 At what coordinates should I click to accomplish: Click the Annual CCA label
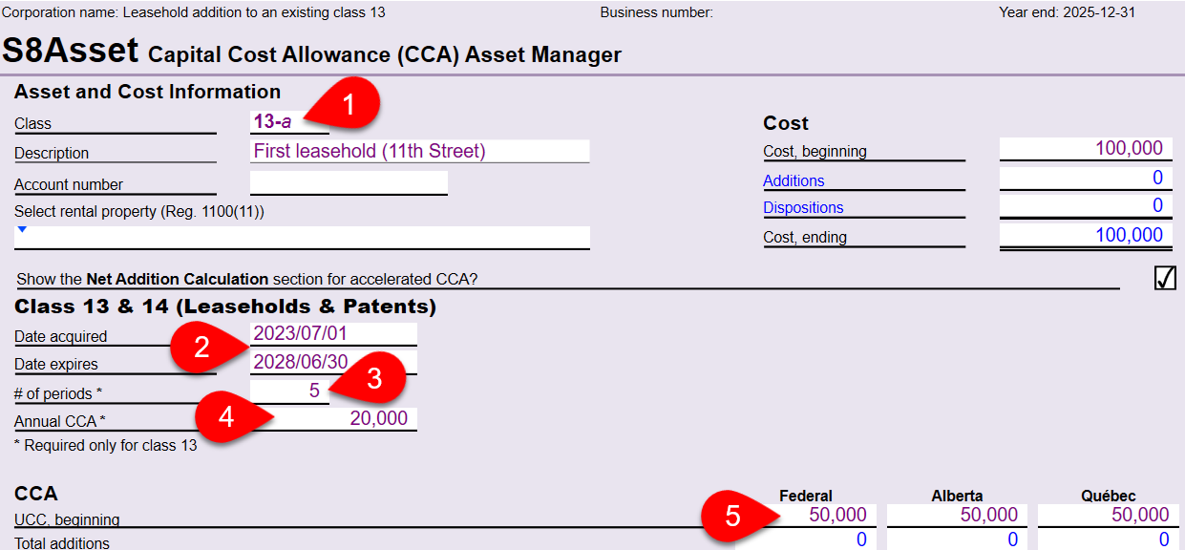tap(59, 421)
